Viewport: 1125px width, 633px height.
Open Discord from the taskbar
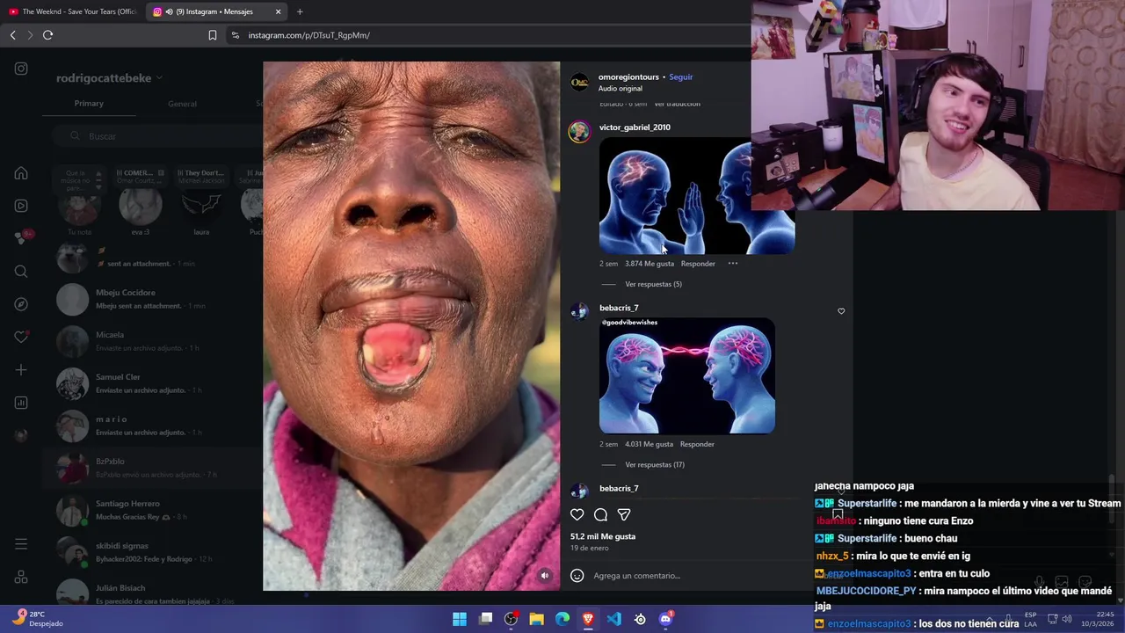[x=665, y=619]
